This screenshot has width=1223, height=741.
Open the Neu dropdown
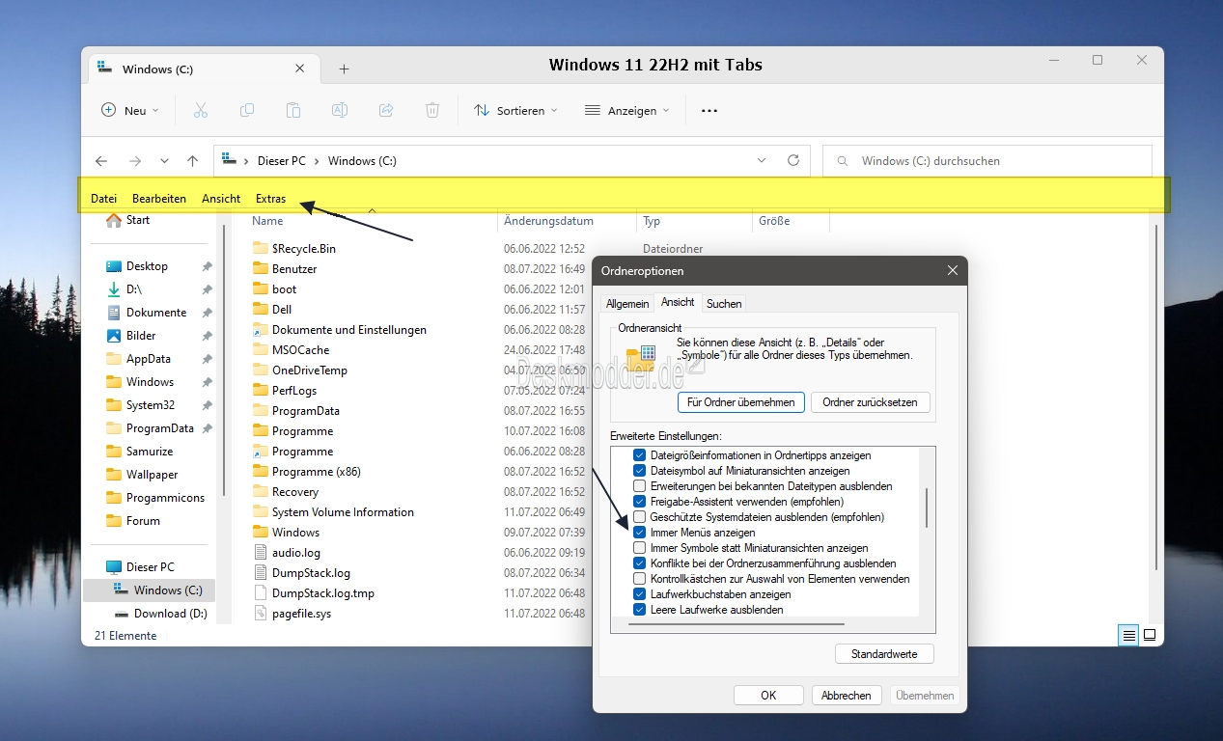[130, 111]
